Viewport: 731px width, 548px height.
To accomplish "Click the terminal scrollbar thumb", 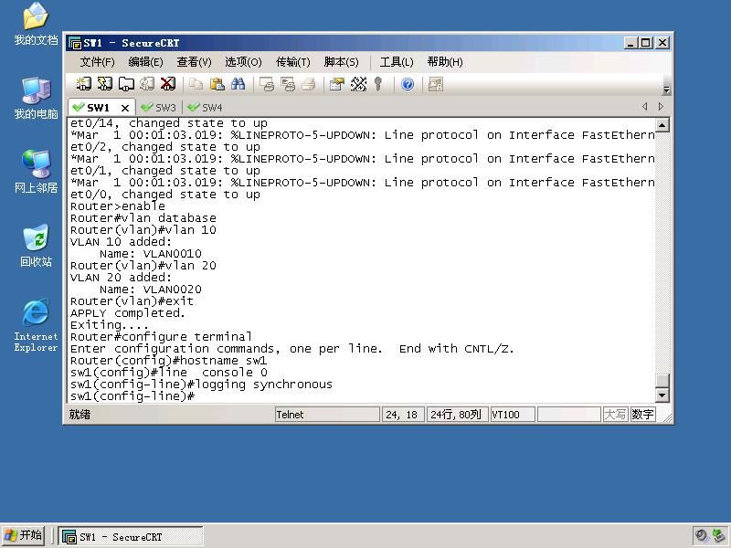I will tap(662, 380).
